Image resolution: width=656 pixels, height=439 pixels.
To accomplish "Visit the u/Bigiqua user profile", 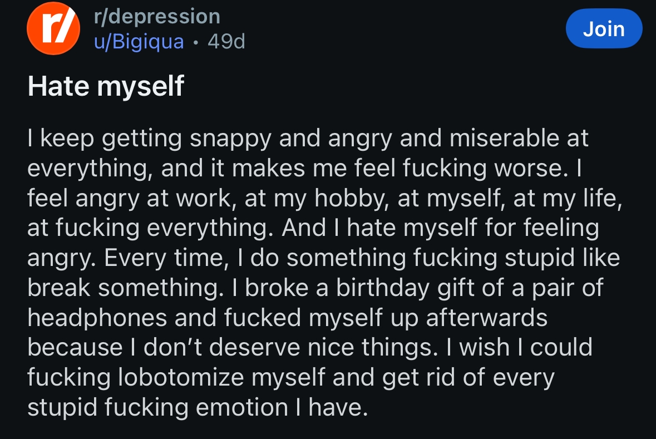I will coord(139,42).
